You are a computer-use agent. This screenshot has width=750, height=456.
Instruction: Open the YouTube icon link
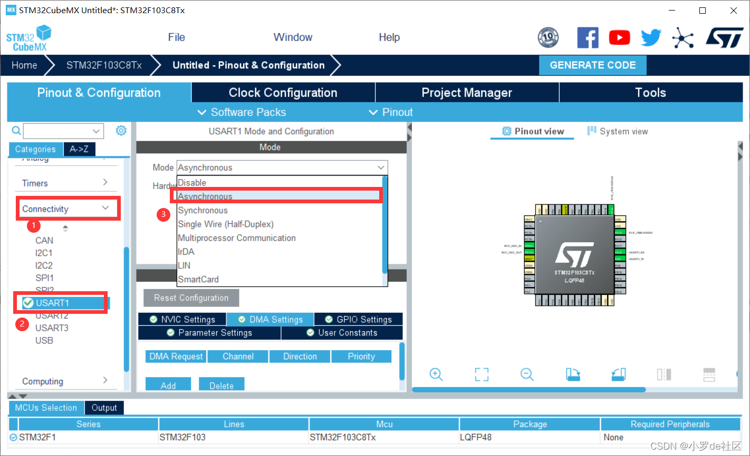click(x=620, y=38)
